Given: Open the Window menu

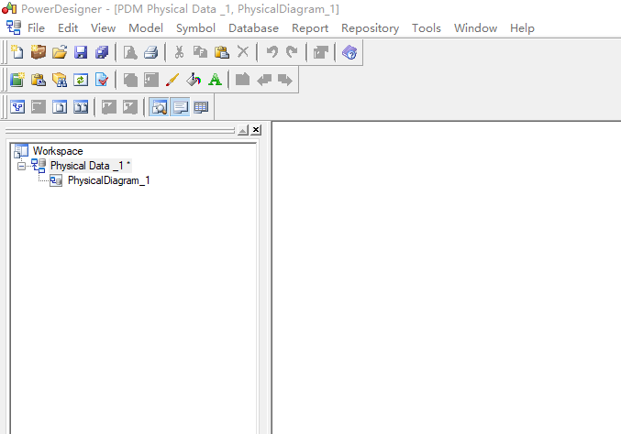Looking at the screenshot, I should 475,28.
